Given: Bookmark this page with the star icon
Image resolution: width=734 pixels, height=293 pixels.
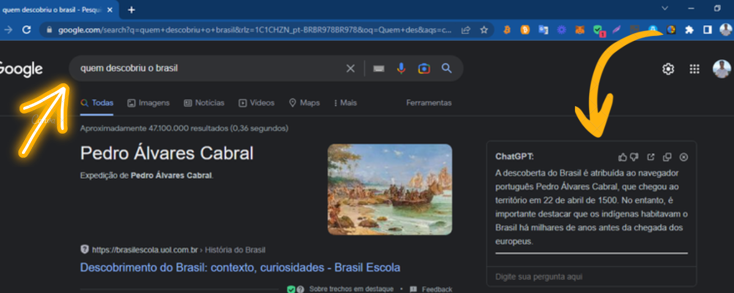Looking at the screenshot, I should 484,29.
